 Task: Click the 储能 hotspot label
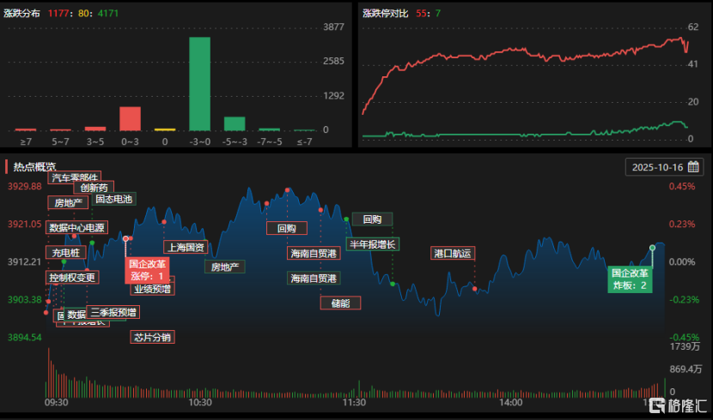[x=339, y=303]
